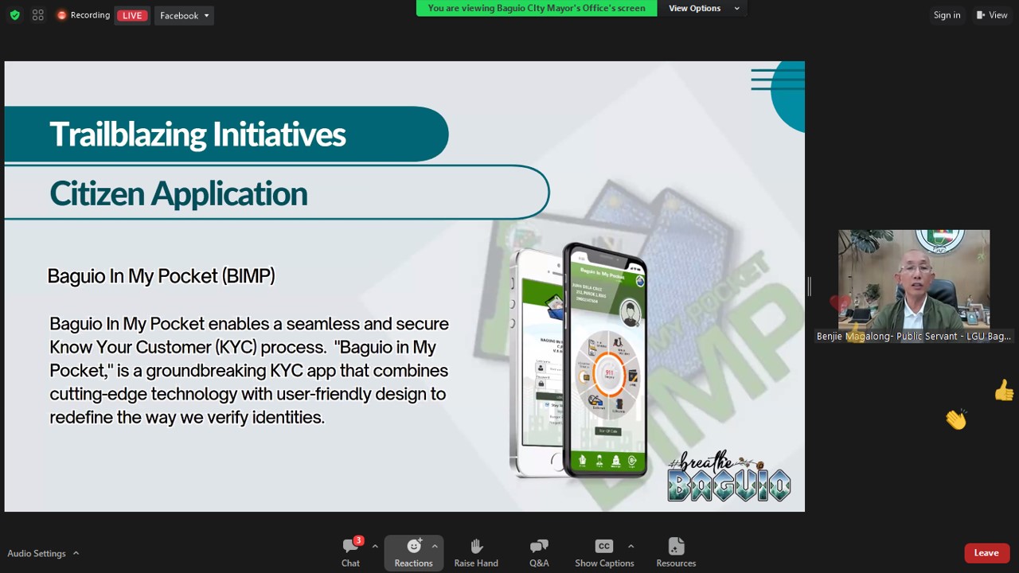Expand the reactions options arrow
Viewport: 1019px width, 573px height.
[435, 546]
